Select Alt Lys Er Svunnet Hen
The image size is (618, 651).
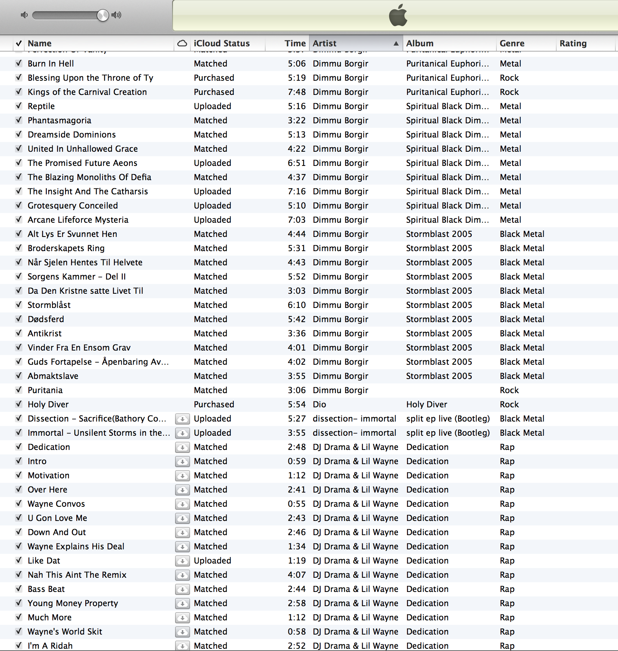pyautogui.click(x=72, y=234)
